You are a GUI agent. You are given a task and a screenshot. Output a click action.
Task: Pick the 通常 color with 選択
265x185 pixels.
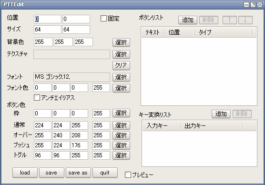tap(121, 125)
